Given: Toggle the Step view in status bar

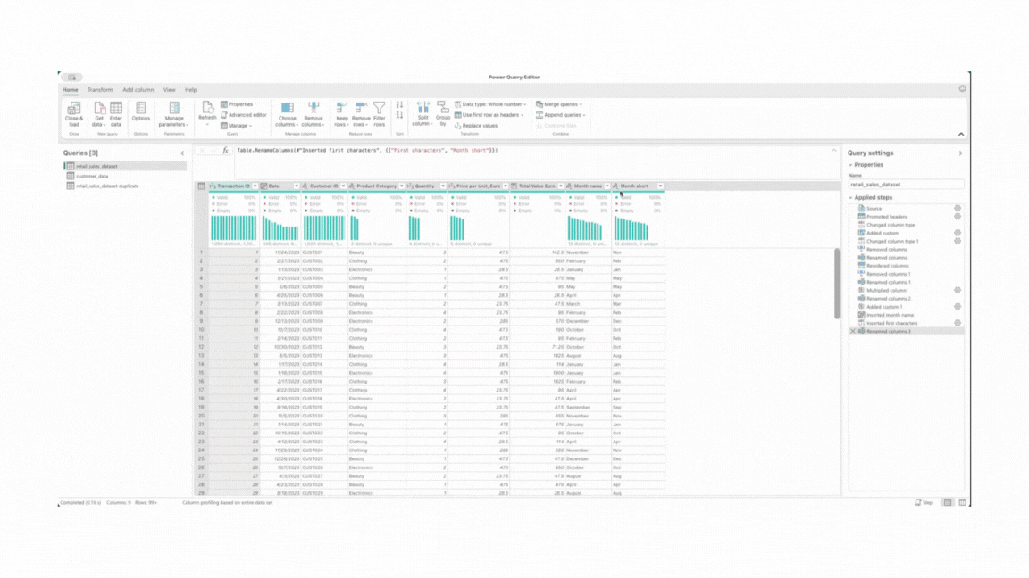Looking at the screenshot, I should (924, 502).
